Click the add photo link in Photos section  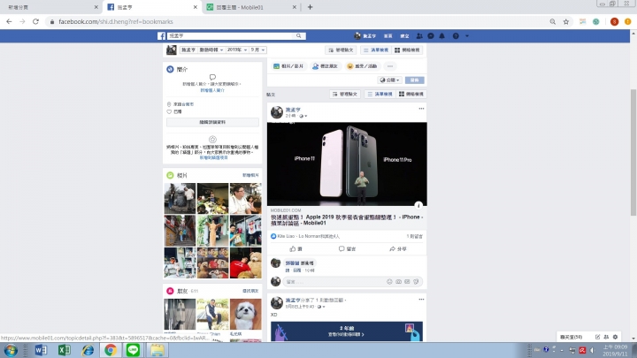click(250, 175)
